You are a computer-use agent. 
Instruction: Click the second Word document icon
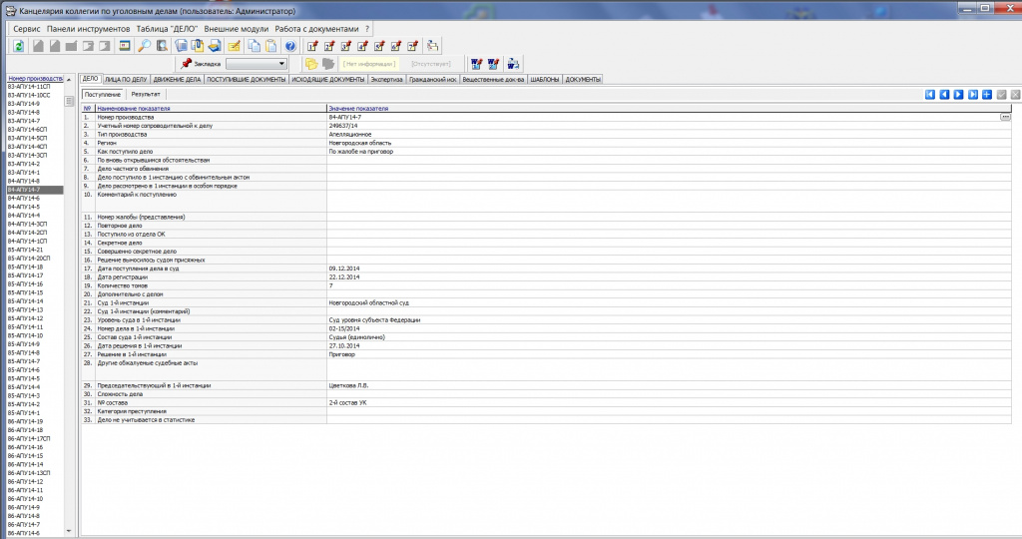point(493,64)
